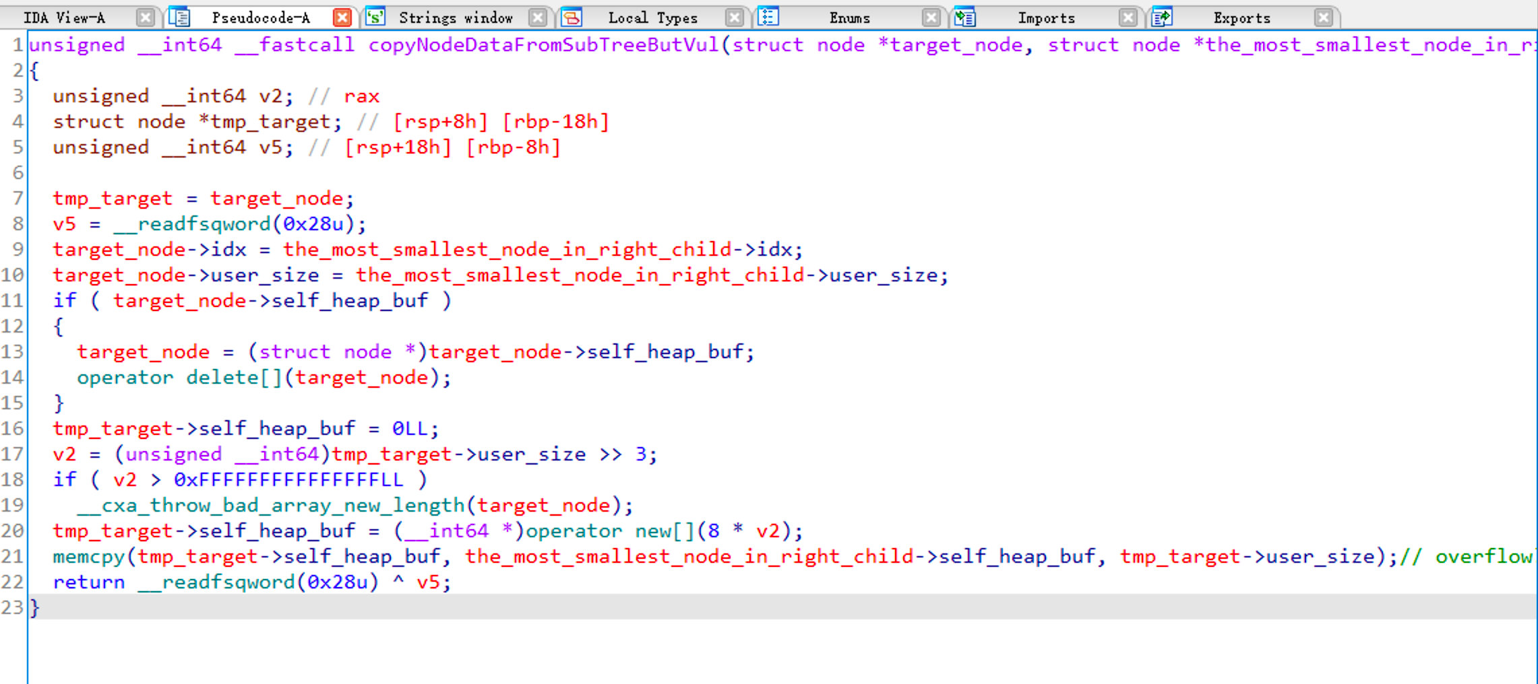Switch to the IDA View-A tab
The width and height of the screenshot is (1538, 684).
65,18
